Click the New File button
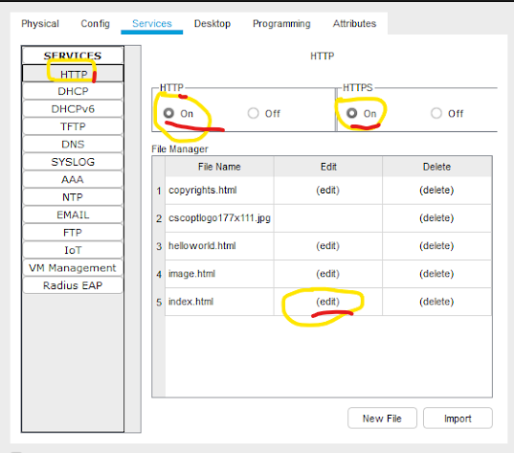The width and height of the screenshot is (514, 453). [x=382, y=419]
